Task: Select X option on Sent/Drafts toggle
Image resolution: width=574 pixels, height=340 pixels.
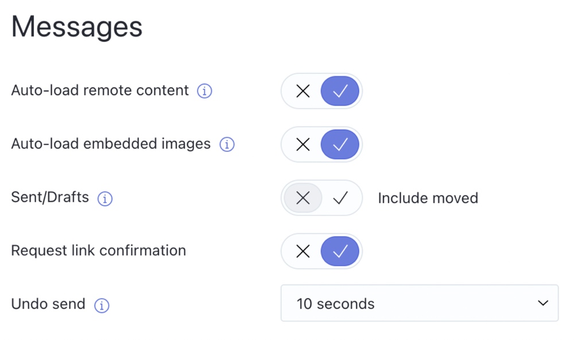Action: tap(302, 198)
